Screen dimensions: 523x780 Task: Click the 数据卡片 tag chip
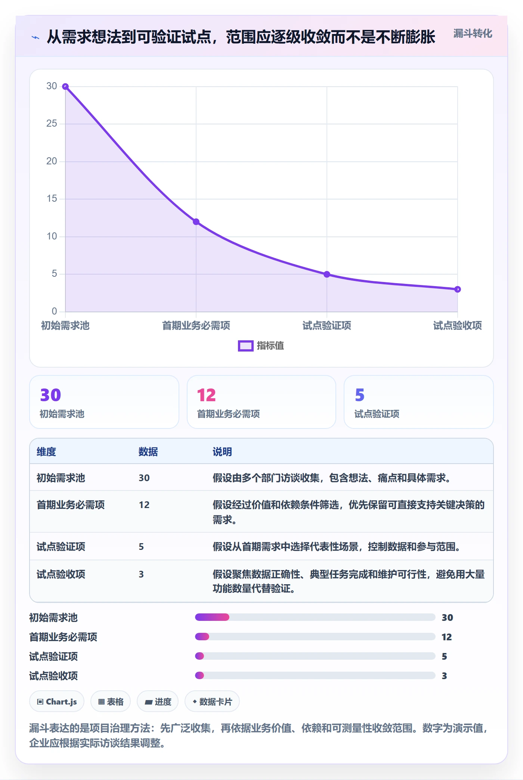coord(212,702)
